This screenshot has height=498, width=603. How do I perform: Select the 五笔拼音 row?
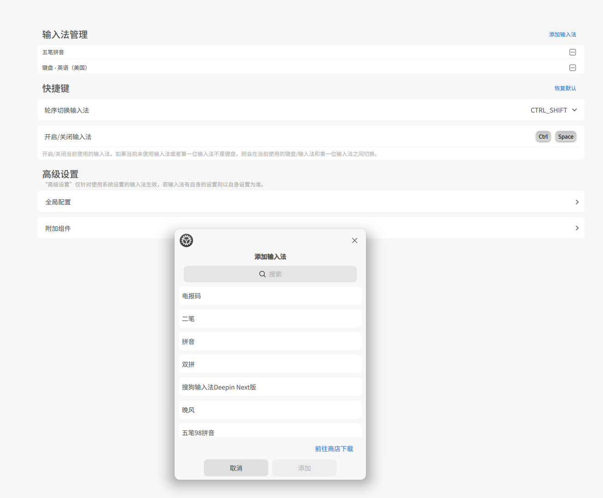coord(311,52)
